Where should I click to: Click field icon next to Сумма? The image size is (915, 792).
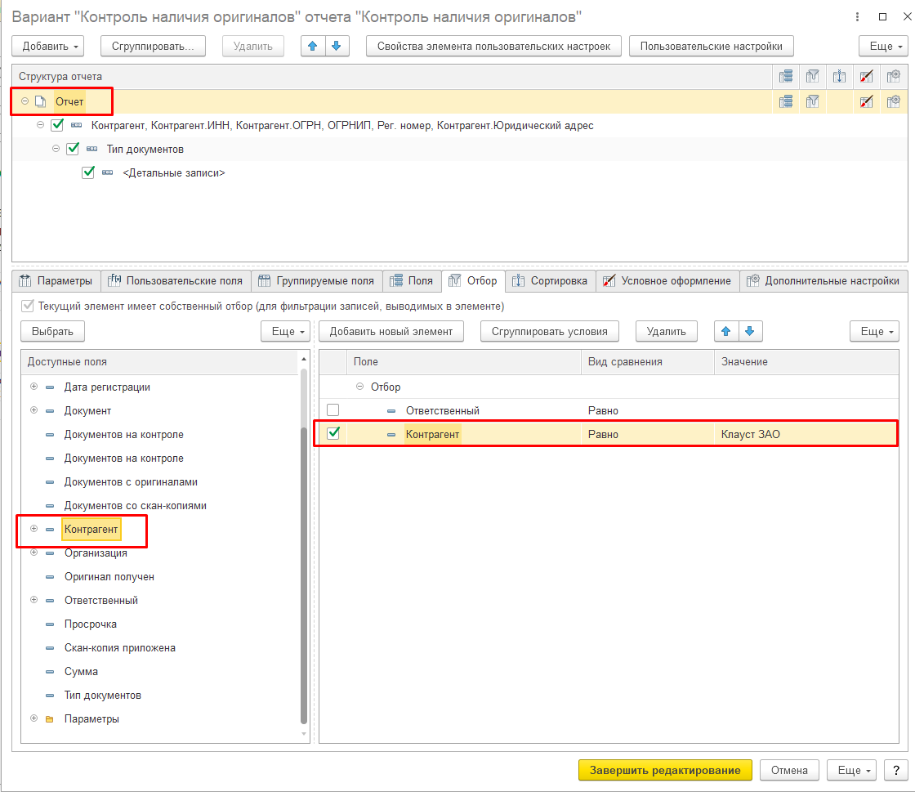pyautogui.click(x=50, y=672)
